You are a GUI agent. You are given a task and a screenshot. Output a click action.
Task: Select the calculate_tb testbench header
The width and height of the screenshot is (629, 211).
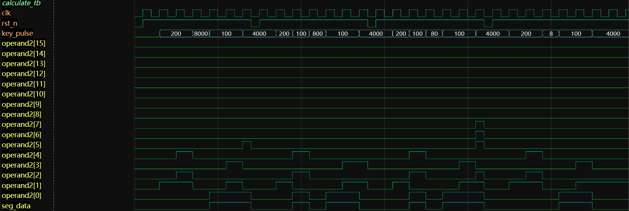21,3
